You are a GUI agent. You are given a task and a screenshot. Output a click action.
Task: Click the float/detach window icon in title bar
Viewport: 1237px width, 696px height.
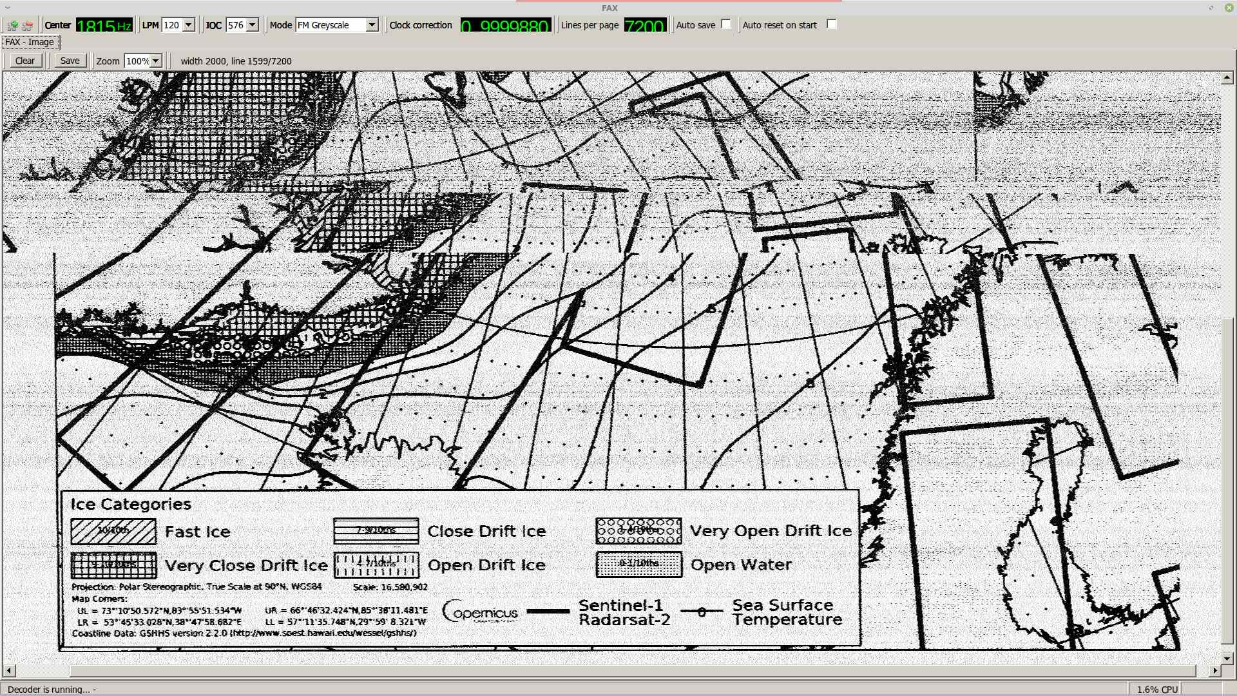(1211, 8)
